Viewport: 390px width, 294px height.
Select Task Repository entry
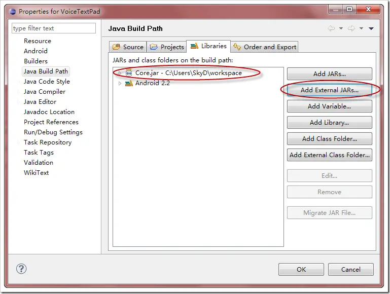pos(48,142)
